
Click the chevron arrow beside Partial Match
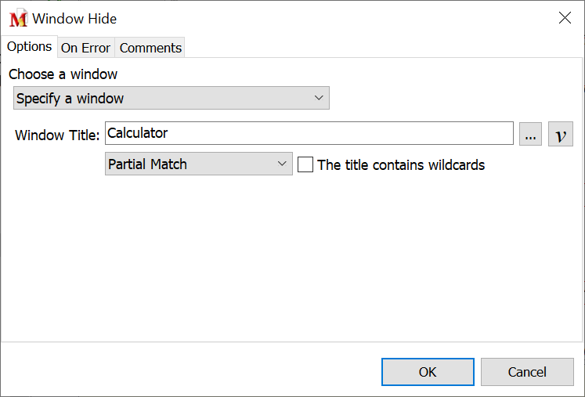pyautogui.click(x=283, y=164)
